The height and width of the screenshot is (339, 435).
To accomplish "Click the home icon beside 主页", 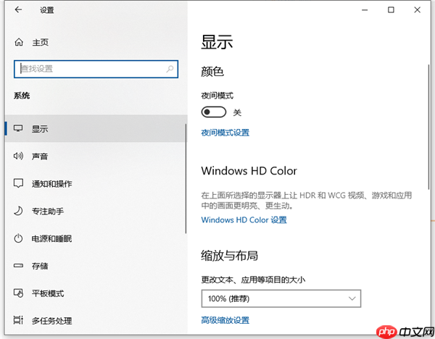I will [19, 42].
